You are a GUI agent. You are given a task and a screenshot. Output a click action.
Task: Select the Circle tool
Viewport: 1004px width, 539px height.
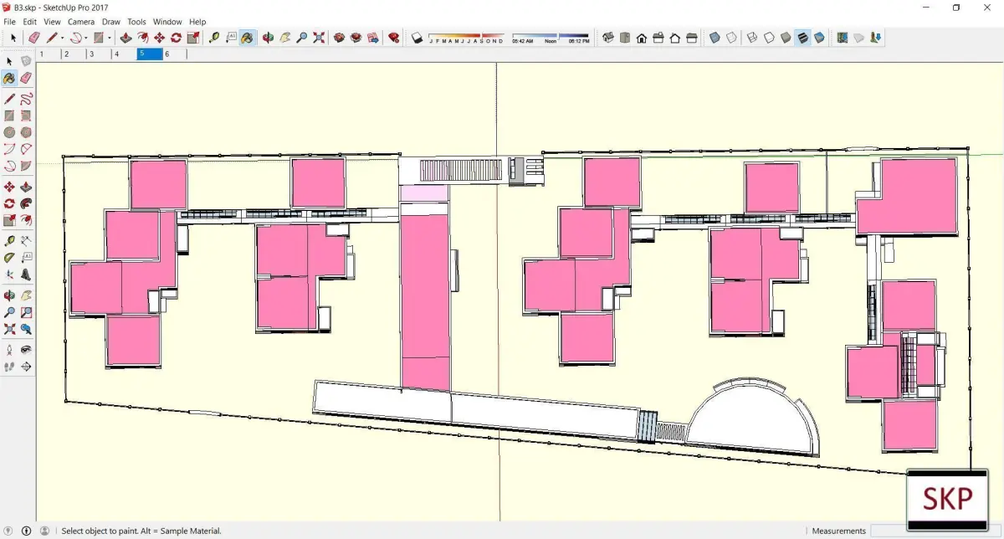pos(9,133)
